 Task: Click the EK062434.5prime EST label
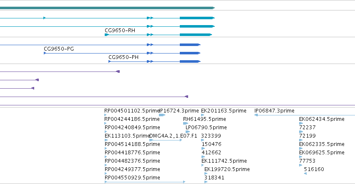pyautogui.click(x=322, y=119)
